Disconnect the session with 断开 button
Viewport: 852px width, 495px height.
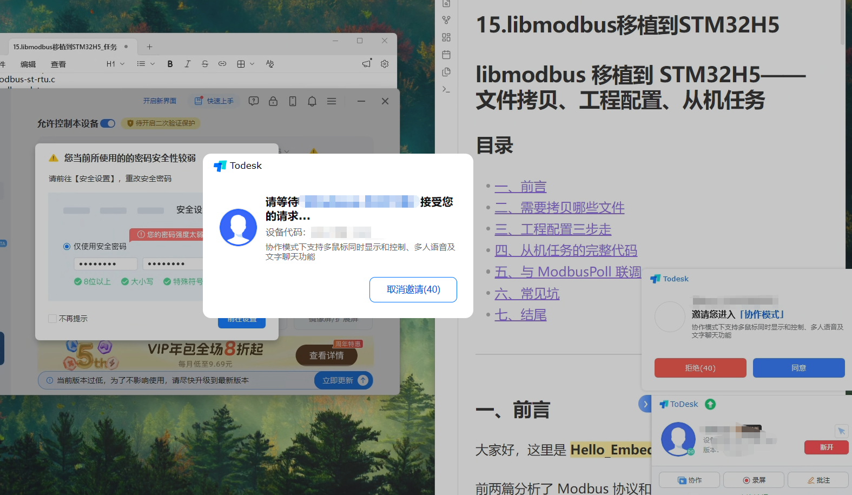tap(827, 447)
